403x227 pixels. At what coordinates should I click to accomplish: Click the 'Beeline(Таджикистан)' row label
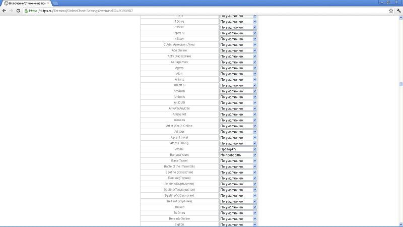pyautogui.click(x=179, y=190)
